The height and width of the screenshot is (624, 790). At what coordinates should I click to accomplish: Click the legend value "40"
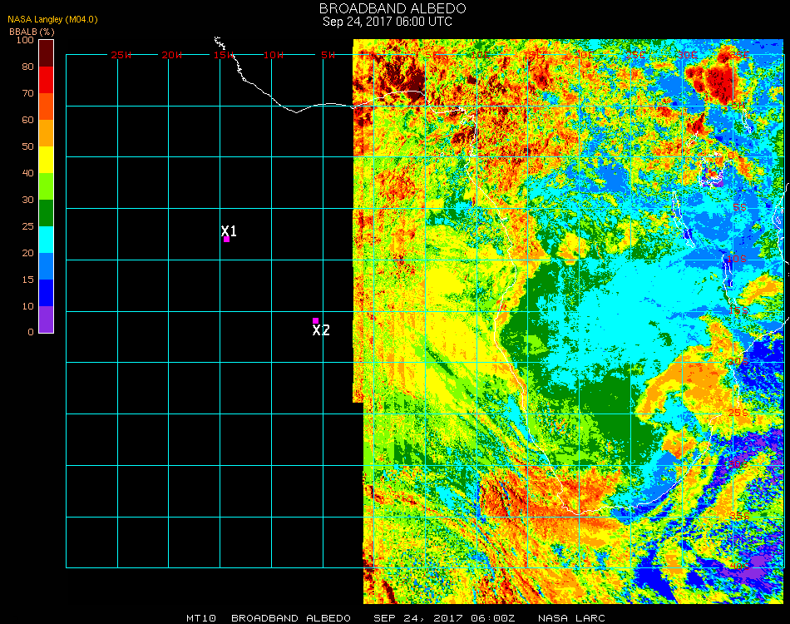(x=27, y=173)
